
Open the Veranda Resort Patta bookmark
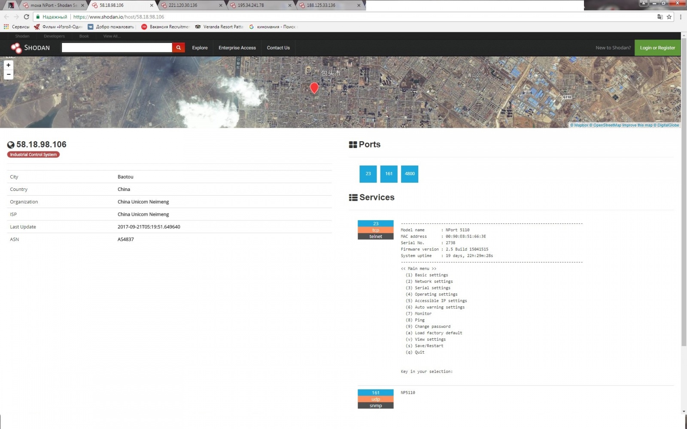(219, 27)
